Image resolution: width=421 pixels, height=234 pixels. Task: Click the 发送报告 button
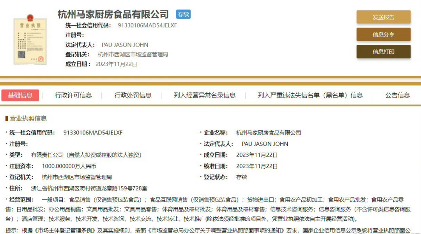coord(383,17)
